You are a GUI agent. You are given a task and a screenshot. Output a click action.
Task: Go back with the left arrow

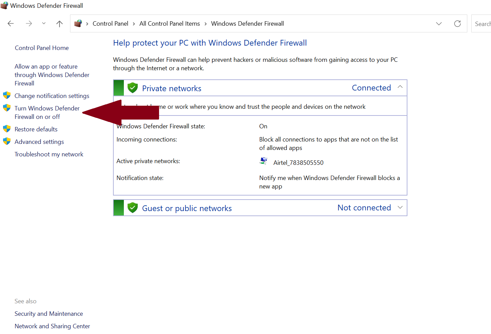pos(11,23)
